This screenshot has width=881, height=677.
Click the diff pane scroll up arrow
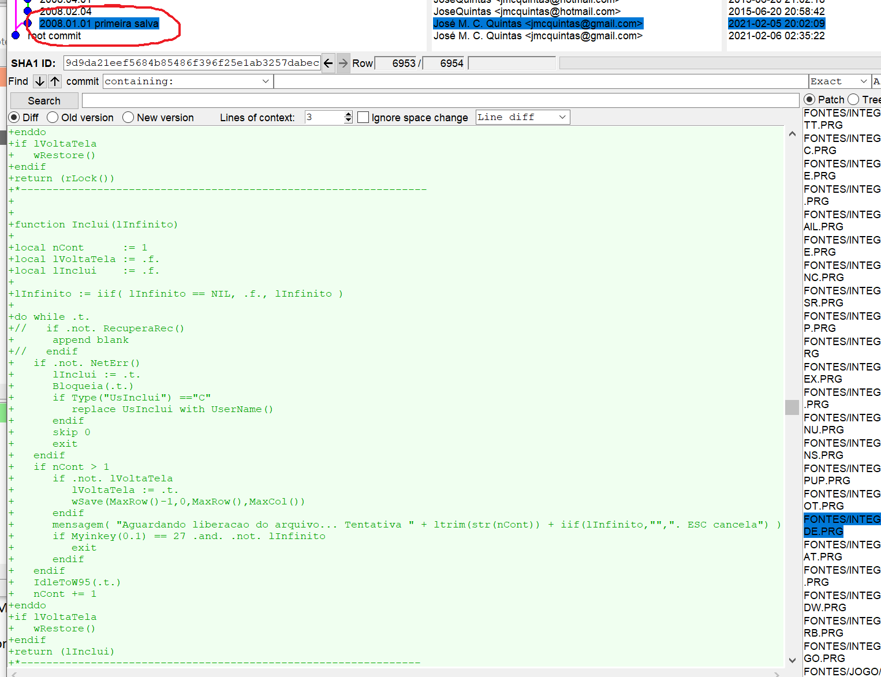click(x=792, y=134)
